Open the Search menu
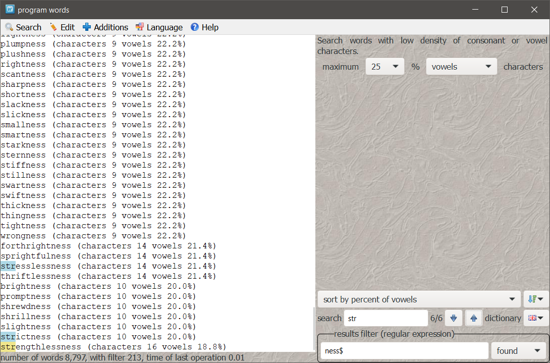The image size is (550, 363). [x=23, y=27]
